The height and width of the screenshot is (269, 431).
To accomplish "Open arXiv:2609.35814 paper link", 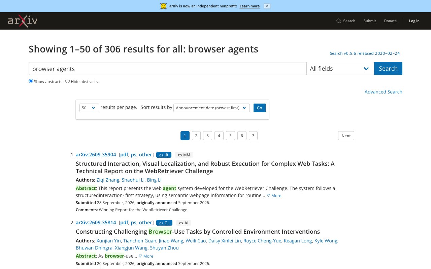I will coord(96,223).
